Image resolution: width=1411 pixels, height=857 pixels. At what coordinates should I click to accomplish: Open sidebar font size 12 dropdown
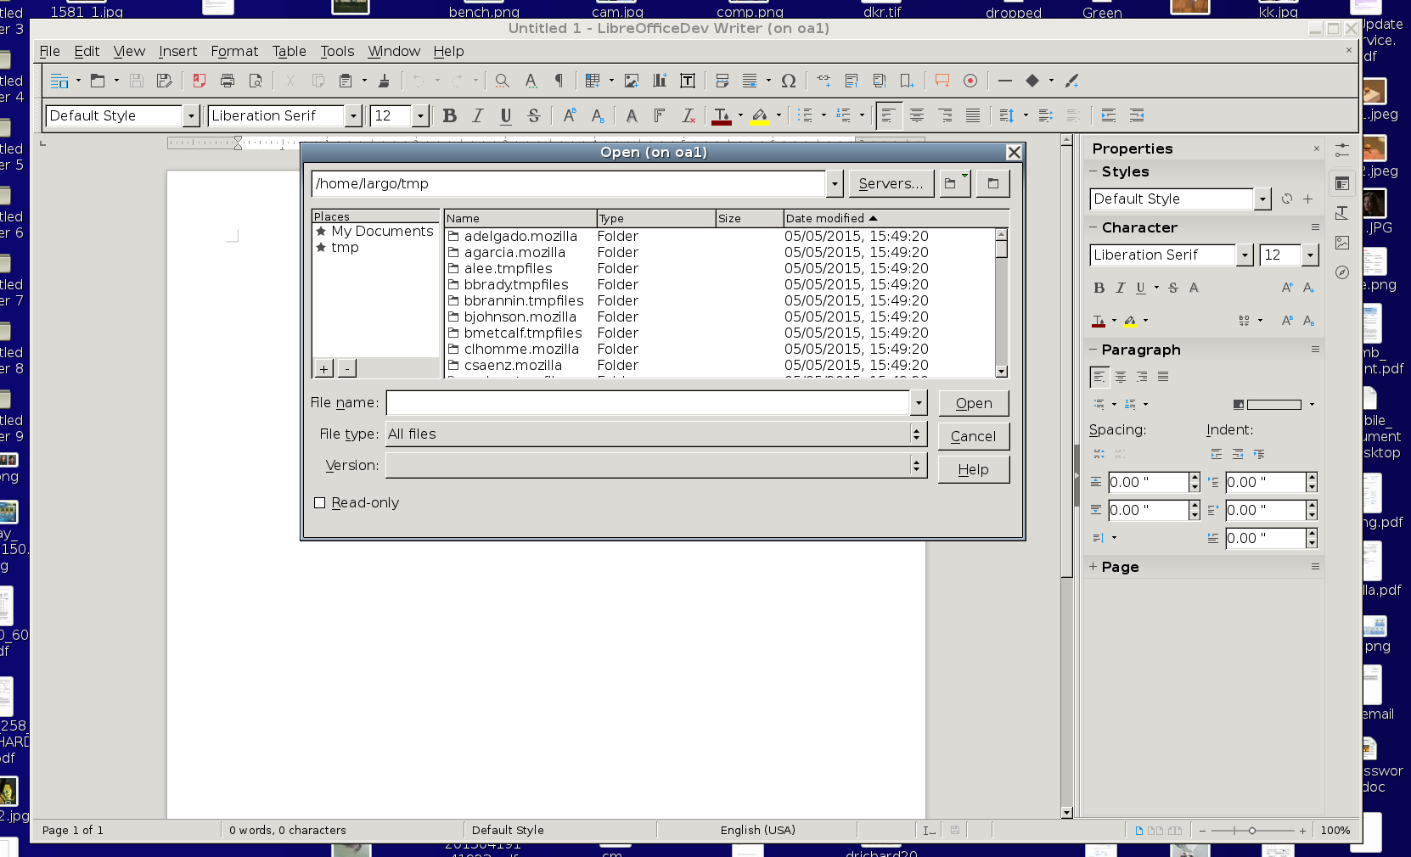tap(1310, 255)
